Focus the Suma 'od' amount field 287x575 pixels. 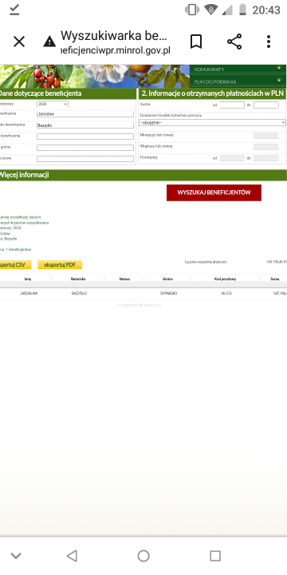click(232, 105)
